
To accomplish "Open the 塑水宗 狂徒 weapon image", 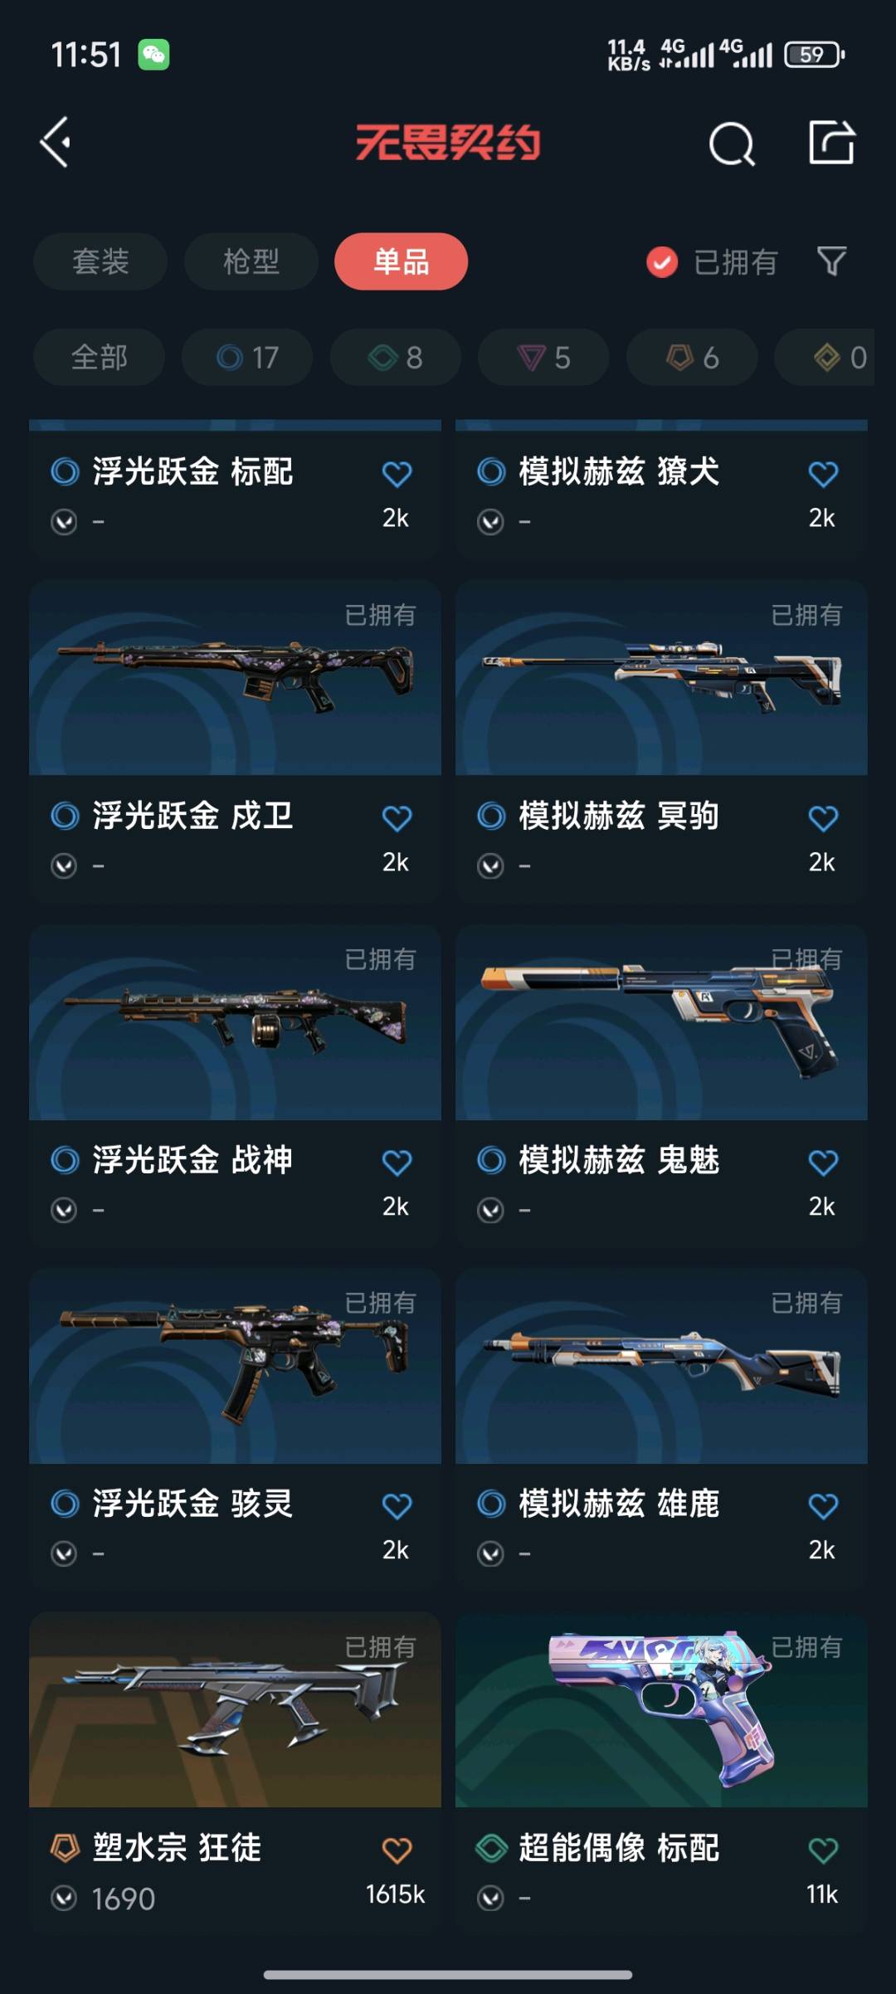I will click(x=235, y=1710).
